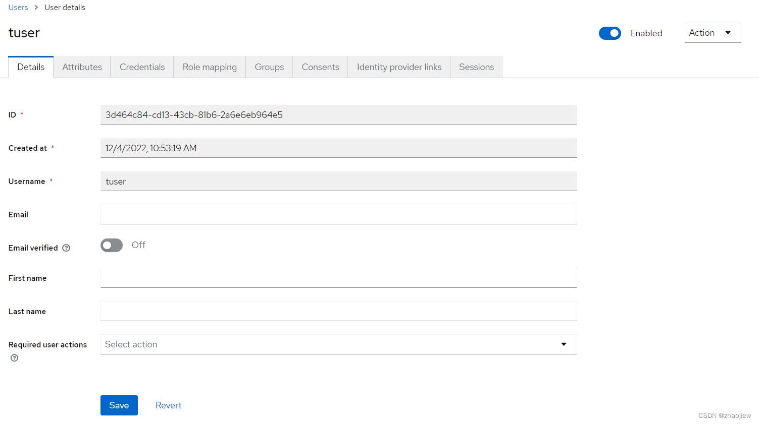Screen dimensions: 759x424
Task: Click the Revert link
Action: [x=169, y=405]
